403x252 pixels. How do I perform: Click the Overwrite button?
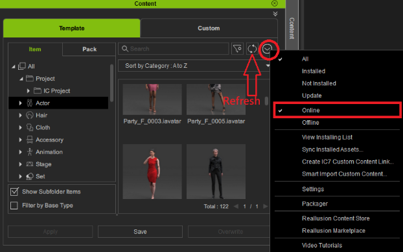point(229,232)
